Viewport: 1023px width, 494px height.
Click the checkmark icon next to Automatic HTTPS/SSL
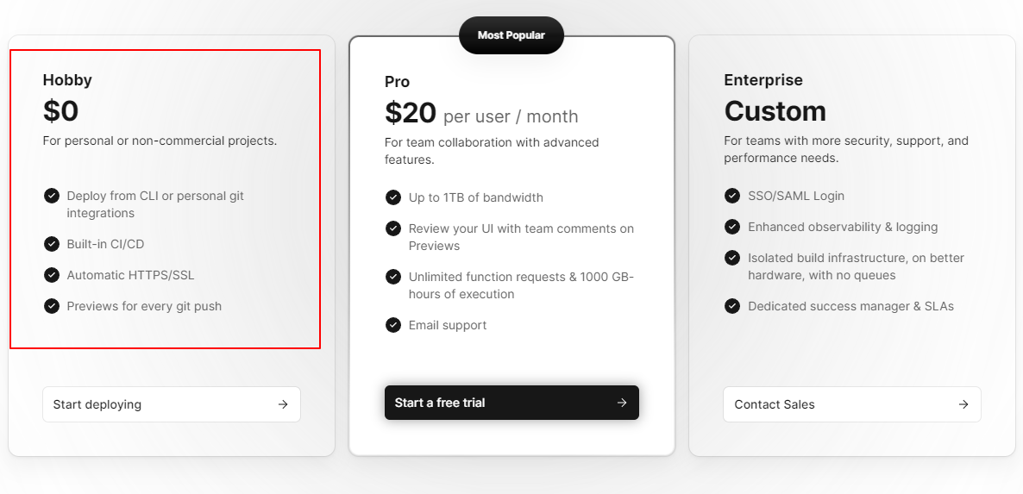click(x=52, y=275)
